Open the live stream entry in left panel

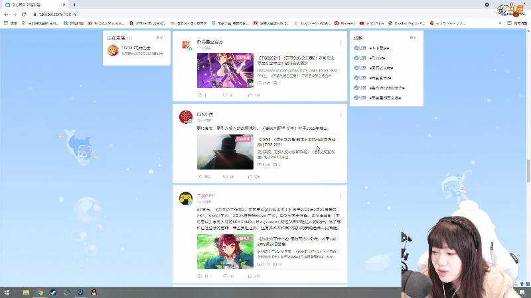137,50
